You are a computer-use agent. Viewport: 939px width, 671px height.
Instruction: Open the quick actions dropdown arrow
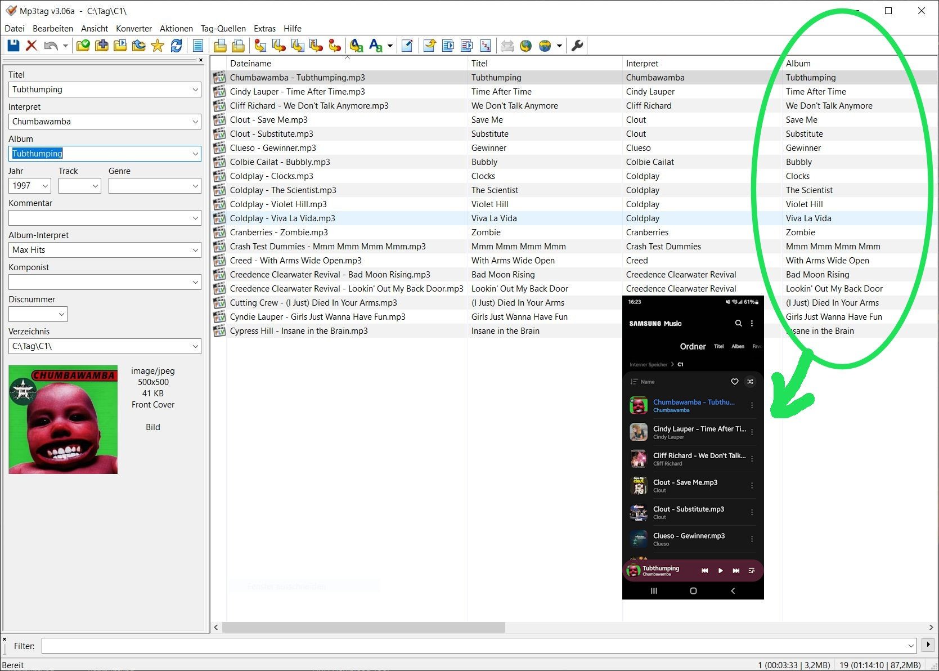[x=390, y=46]
